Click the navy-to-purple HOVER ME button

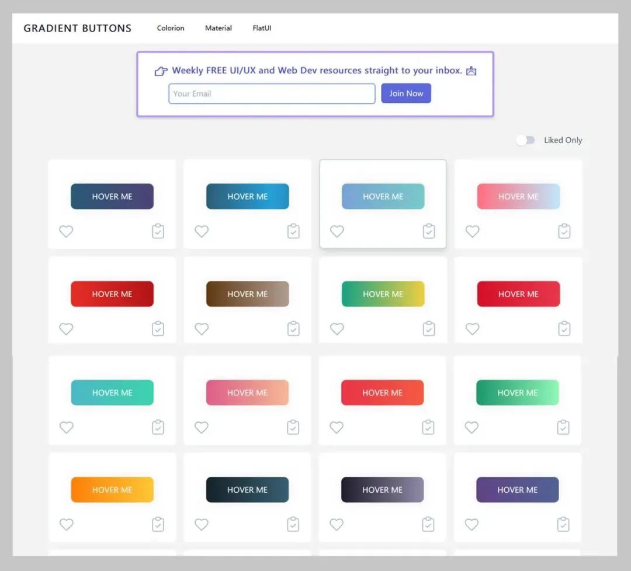pyautogui.click(x=112, y=196)
